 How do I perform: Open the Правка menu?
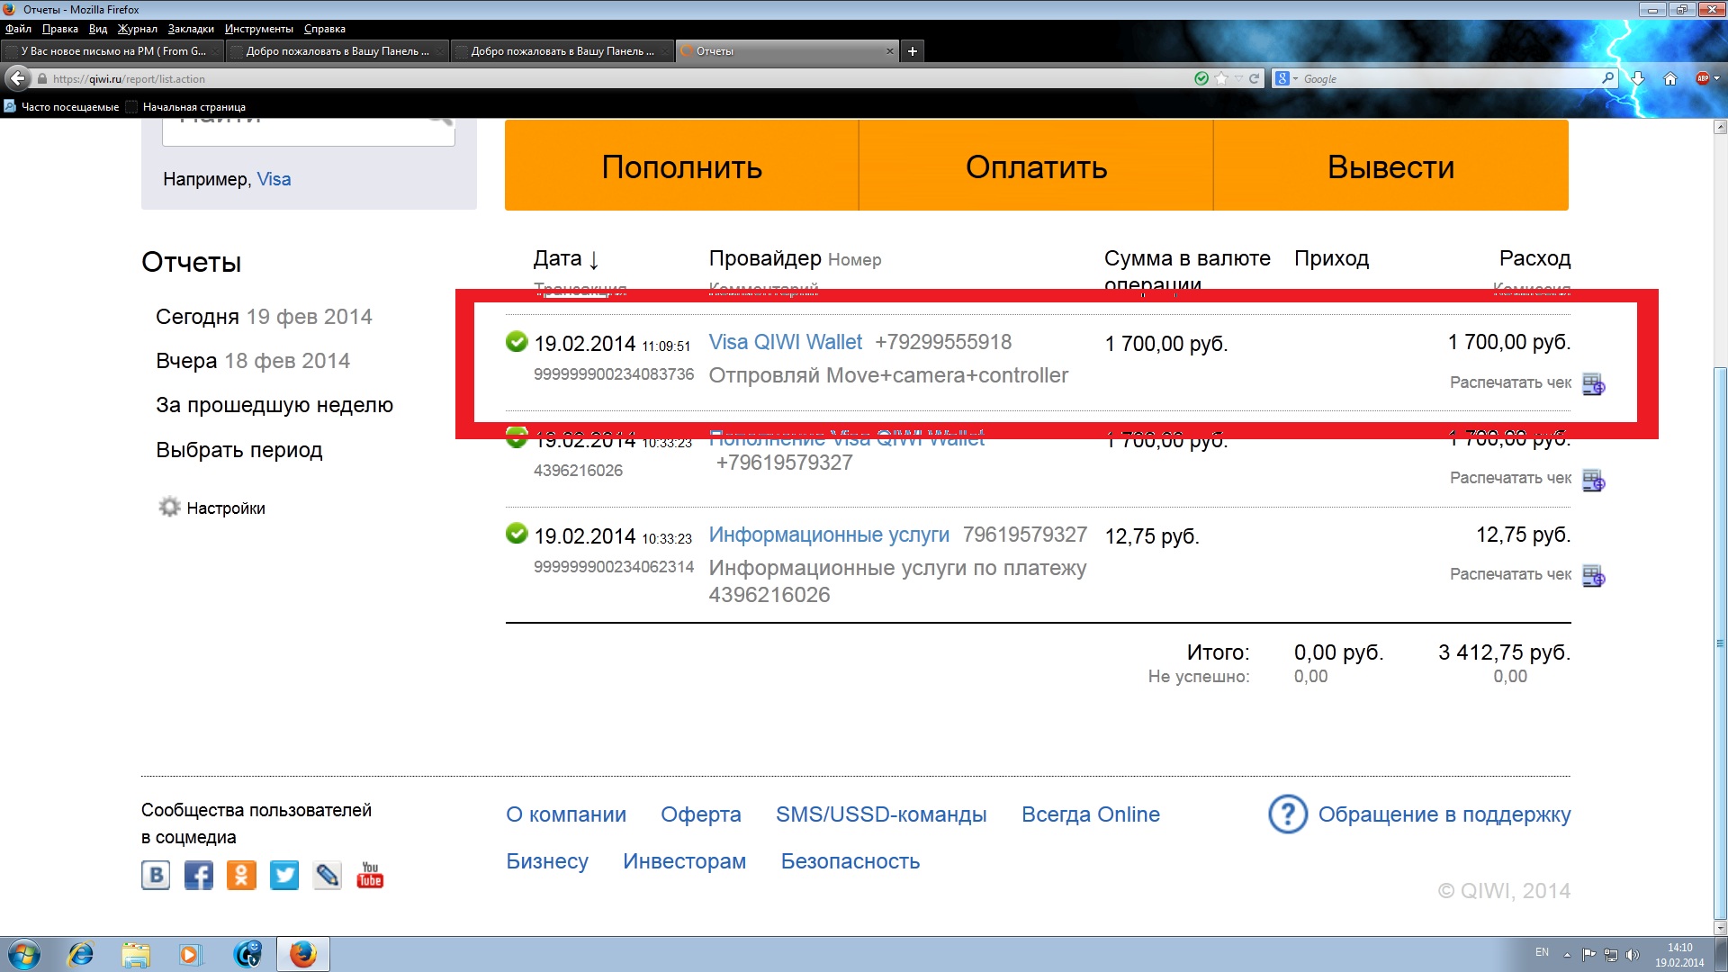(x=59, y=29)
